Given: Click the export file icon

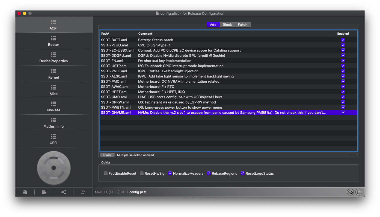Looking at the screenshot, I should pos(44,192).
